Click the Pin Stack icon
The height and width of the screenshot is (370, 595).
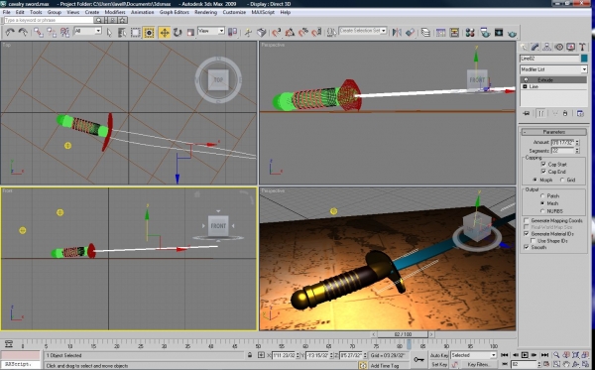tap(527, 113)
